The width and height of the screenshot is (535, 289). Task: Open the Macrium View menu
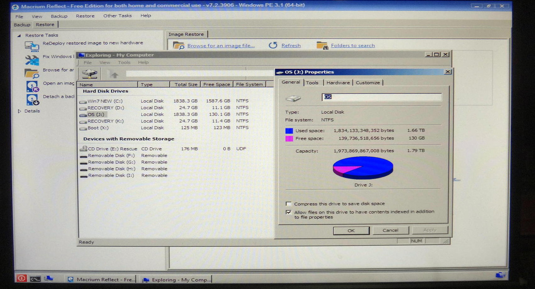[37, 16]
